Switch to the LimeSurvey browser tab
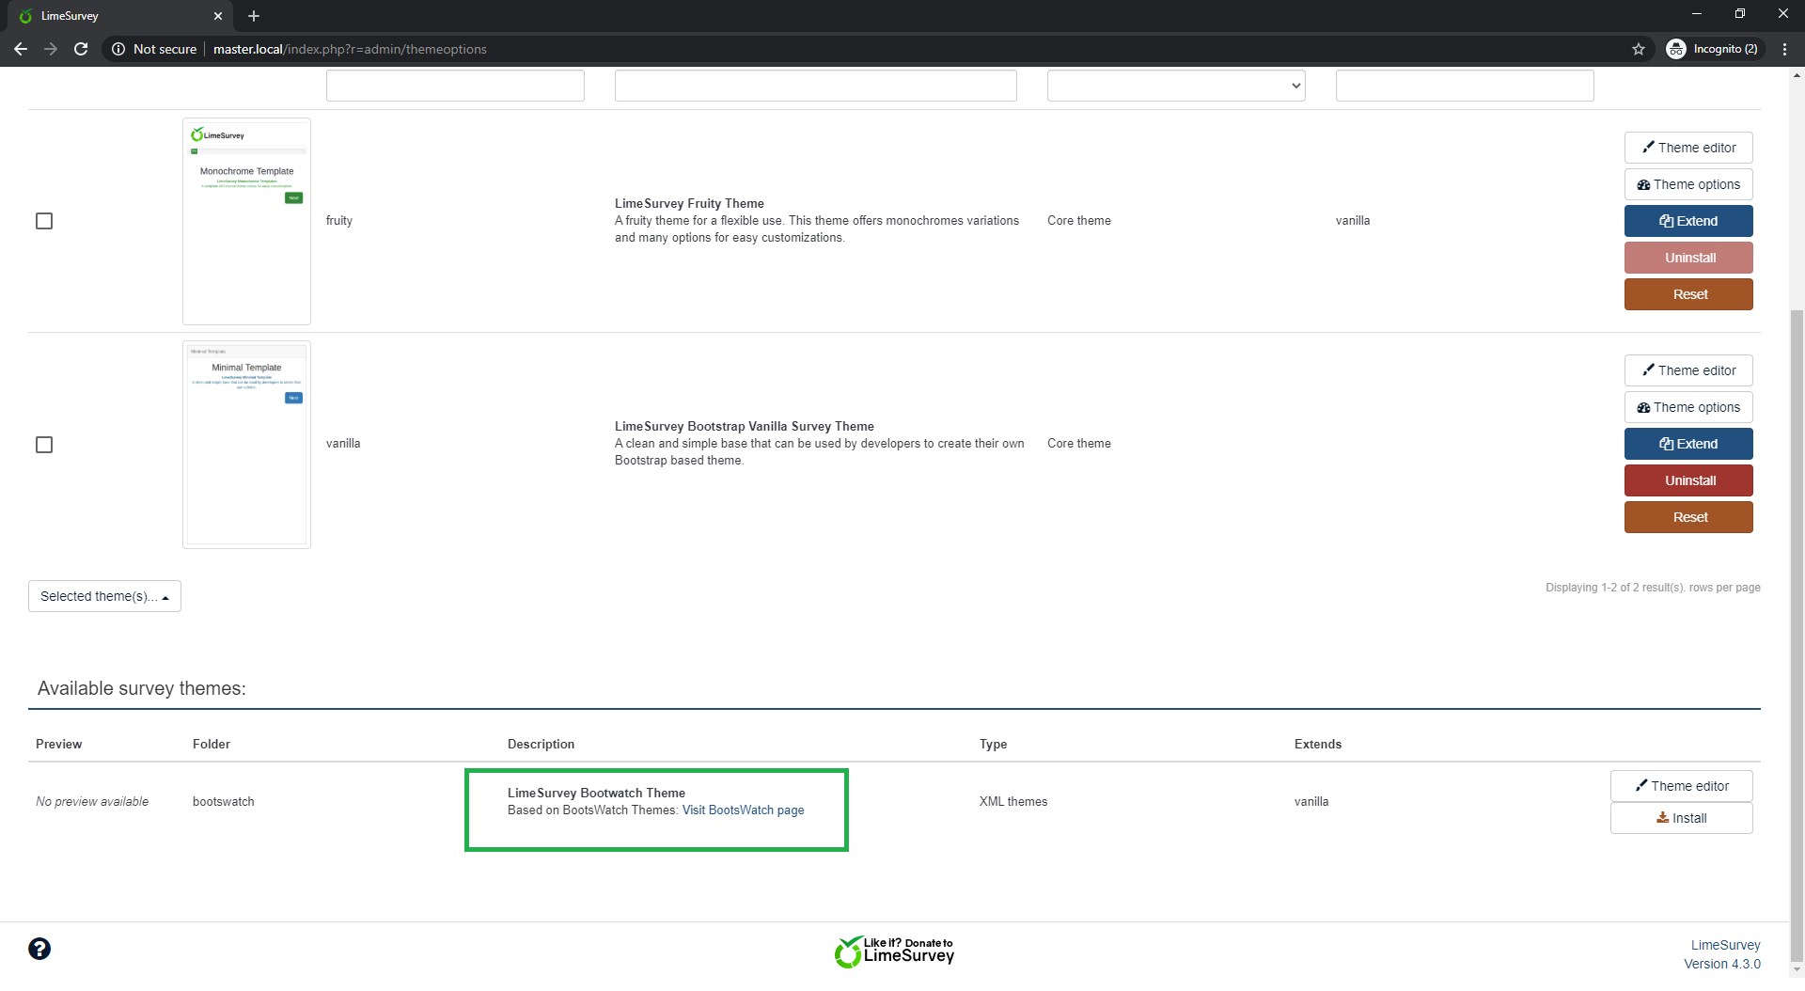Viewport: 1805px width, 991px height. (113, 16)
